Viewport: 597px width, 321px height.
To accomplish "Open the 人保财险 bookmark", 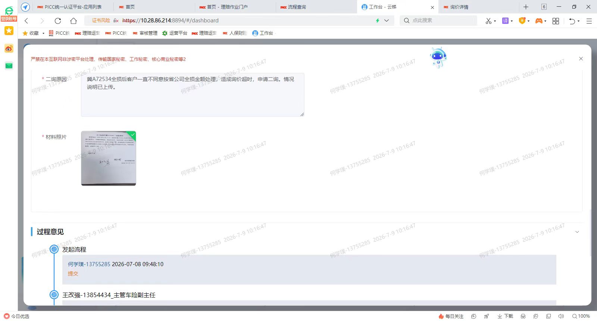I will point(235,33).
